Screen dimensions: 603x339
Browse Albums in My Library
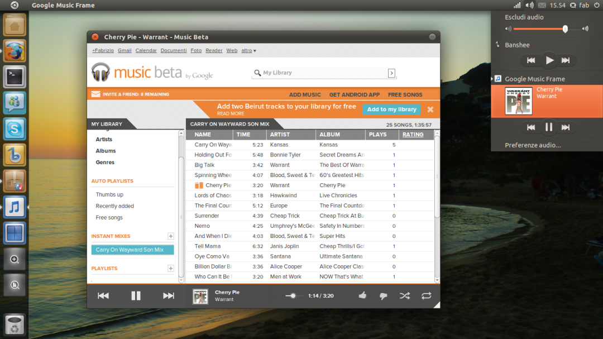tap(106, 151)
